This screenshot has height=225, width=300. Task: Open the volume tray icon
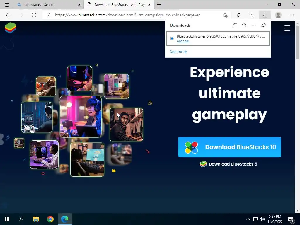click(x=262, y=219)
